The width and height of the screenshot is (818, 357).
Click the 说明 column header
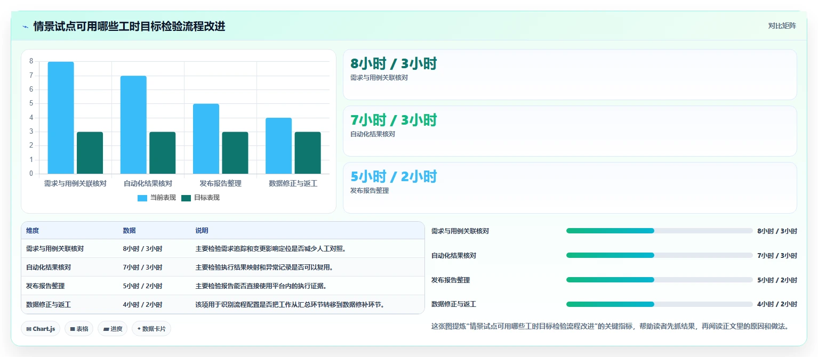point(202,231)
